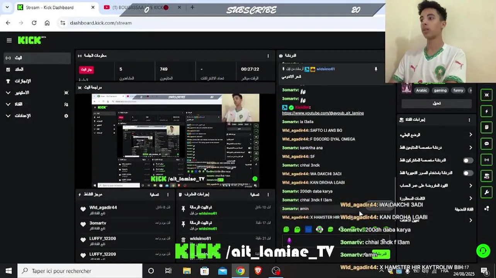Reload the page in browser toolbar

pos(34,23)
